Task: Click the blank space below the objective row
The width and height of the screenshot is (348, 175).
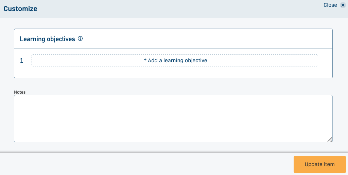Action: tap(173, 72)
